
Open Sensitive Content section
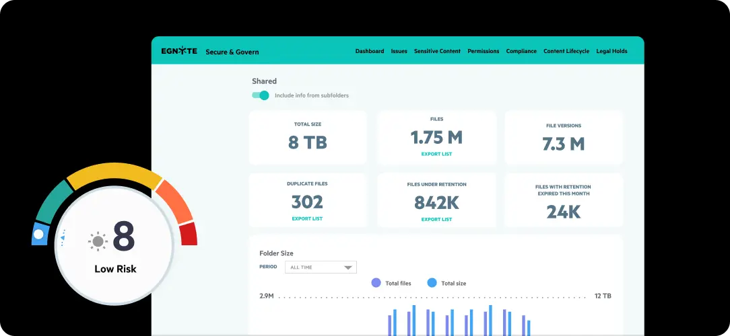click(x=437, y=51)
